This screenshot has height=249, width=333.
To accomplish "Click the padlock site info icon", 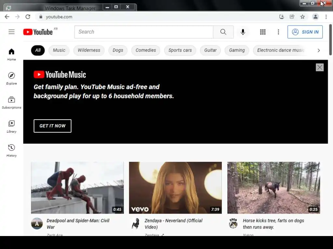I will pyautogui.click(x=41, y=17).
